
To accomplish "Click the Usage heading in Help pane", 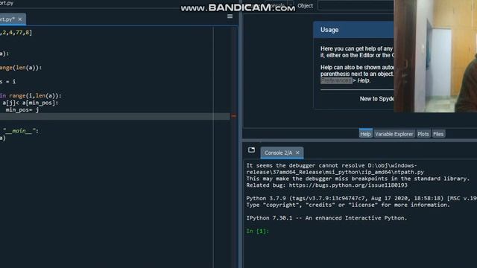I will (x=329, y=30).
